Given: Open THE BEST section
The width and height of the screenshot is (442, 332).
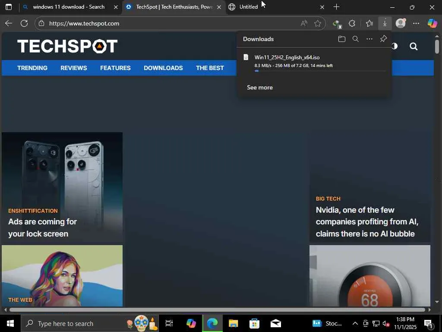Looking at the screenshot, I should click(x=210, y=68).
